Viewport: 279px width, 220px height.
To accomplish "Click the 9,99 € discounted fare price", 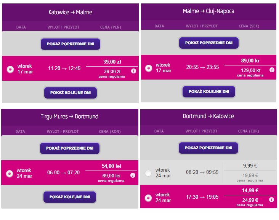I will (x=250, y=166).
